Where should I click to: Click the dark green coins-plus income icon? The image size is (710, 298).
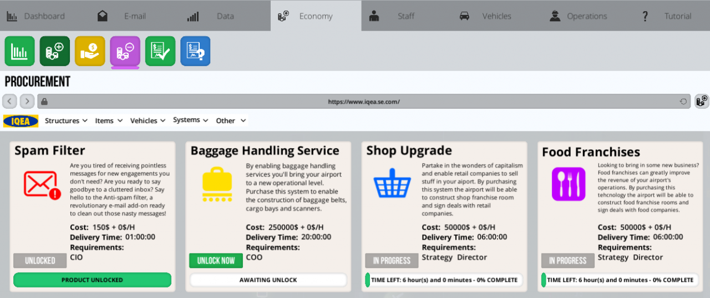click(x=55, y=51)
